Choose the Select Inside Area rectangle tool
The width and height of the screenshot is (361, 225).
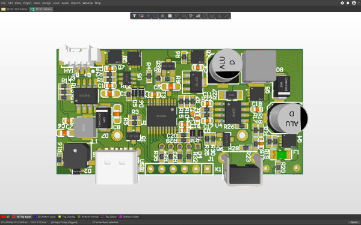[155, 16]
